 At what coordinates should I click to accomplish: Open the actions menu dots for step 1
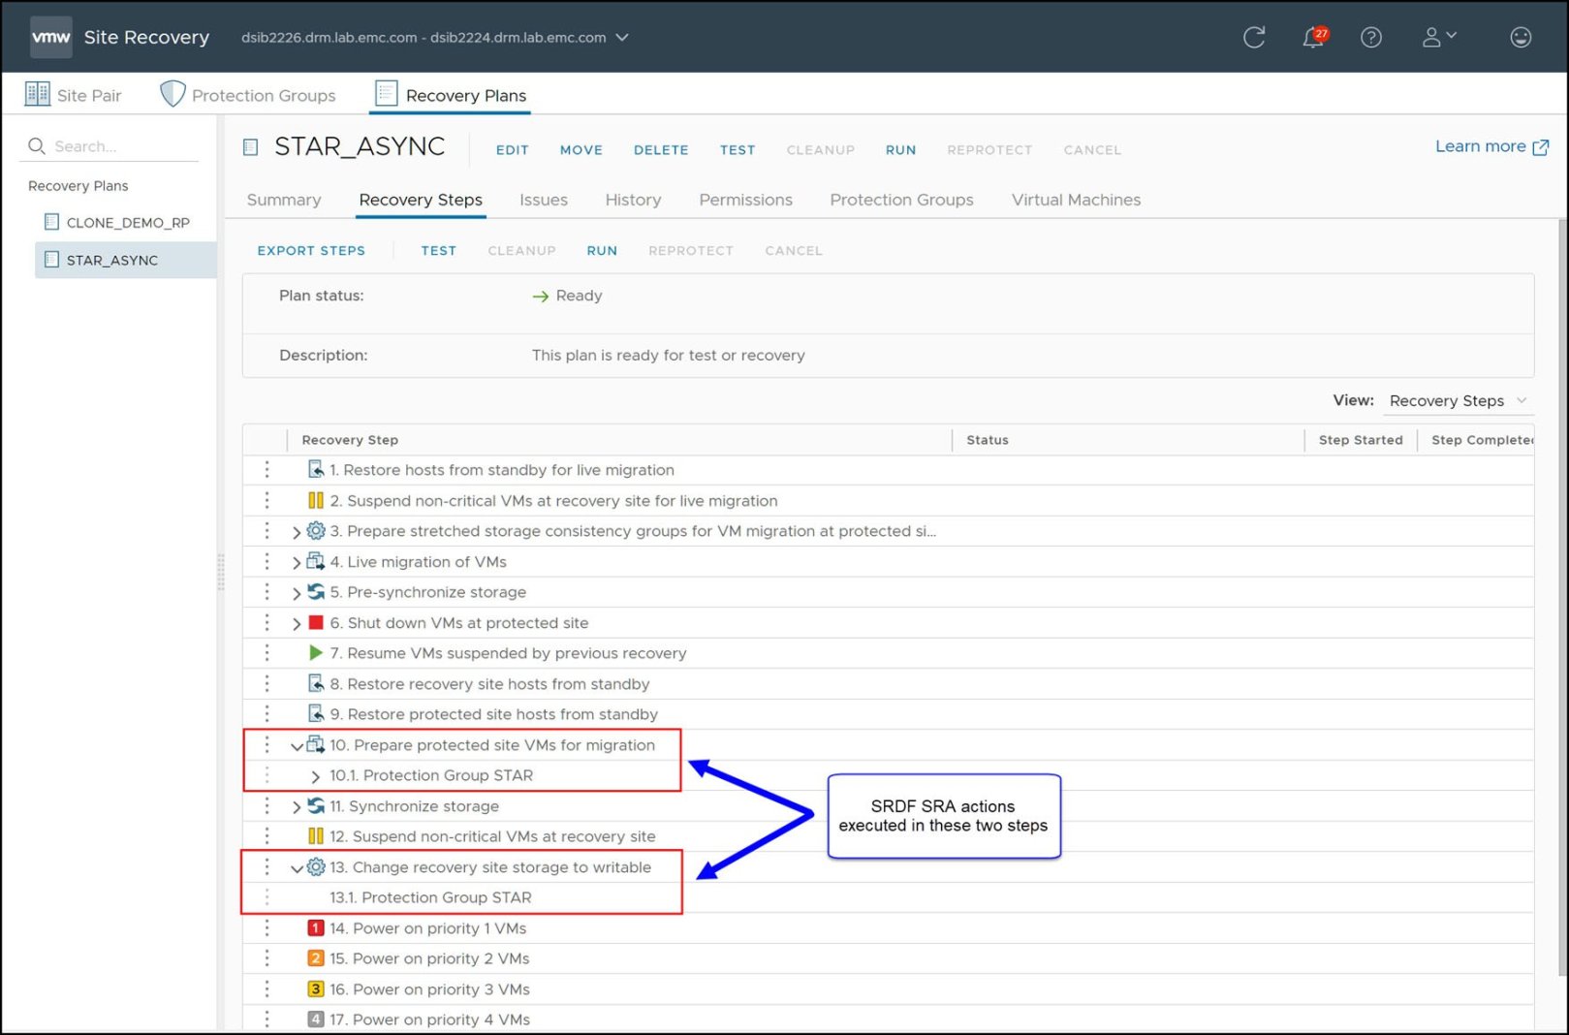[x=267, y=470]
